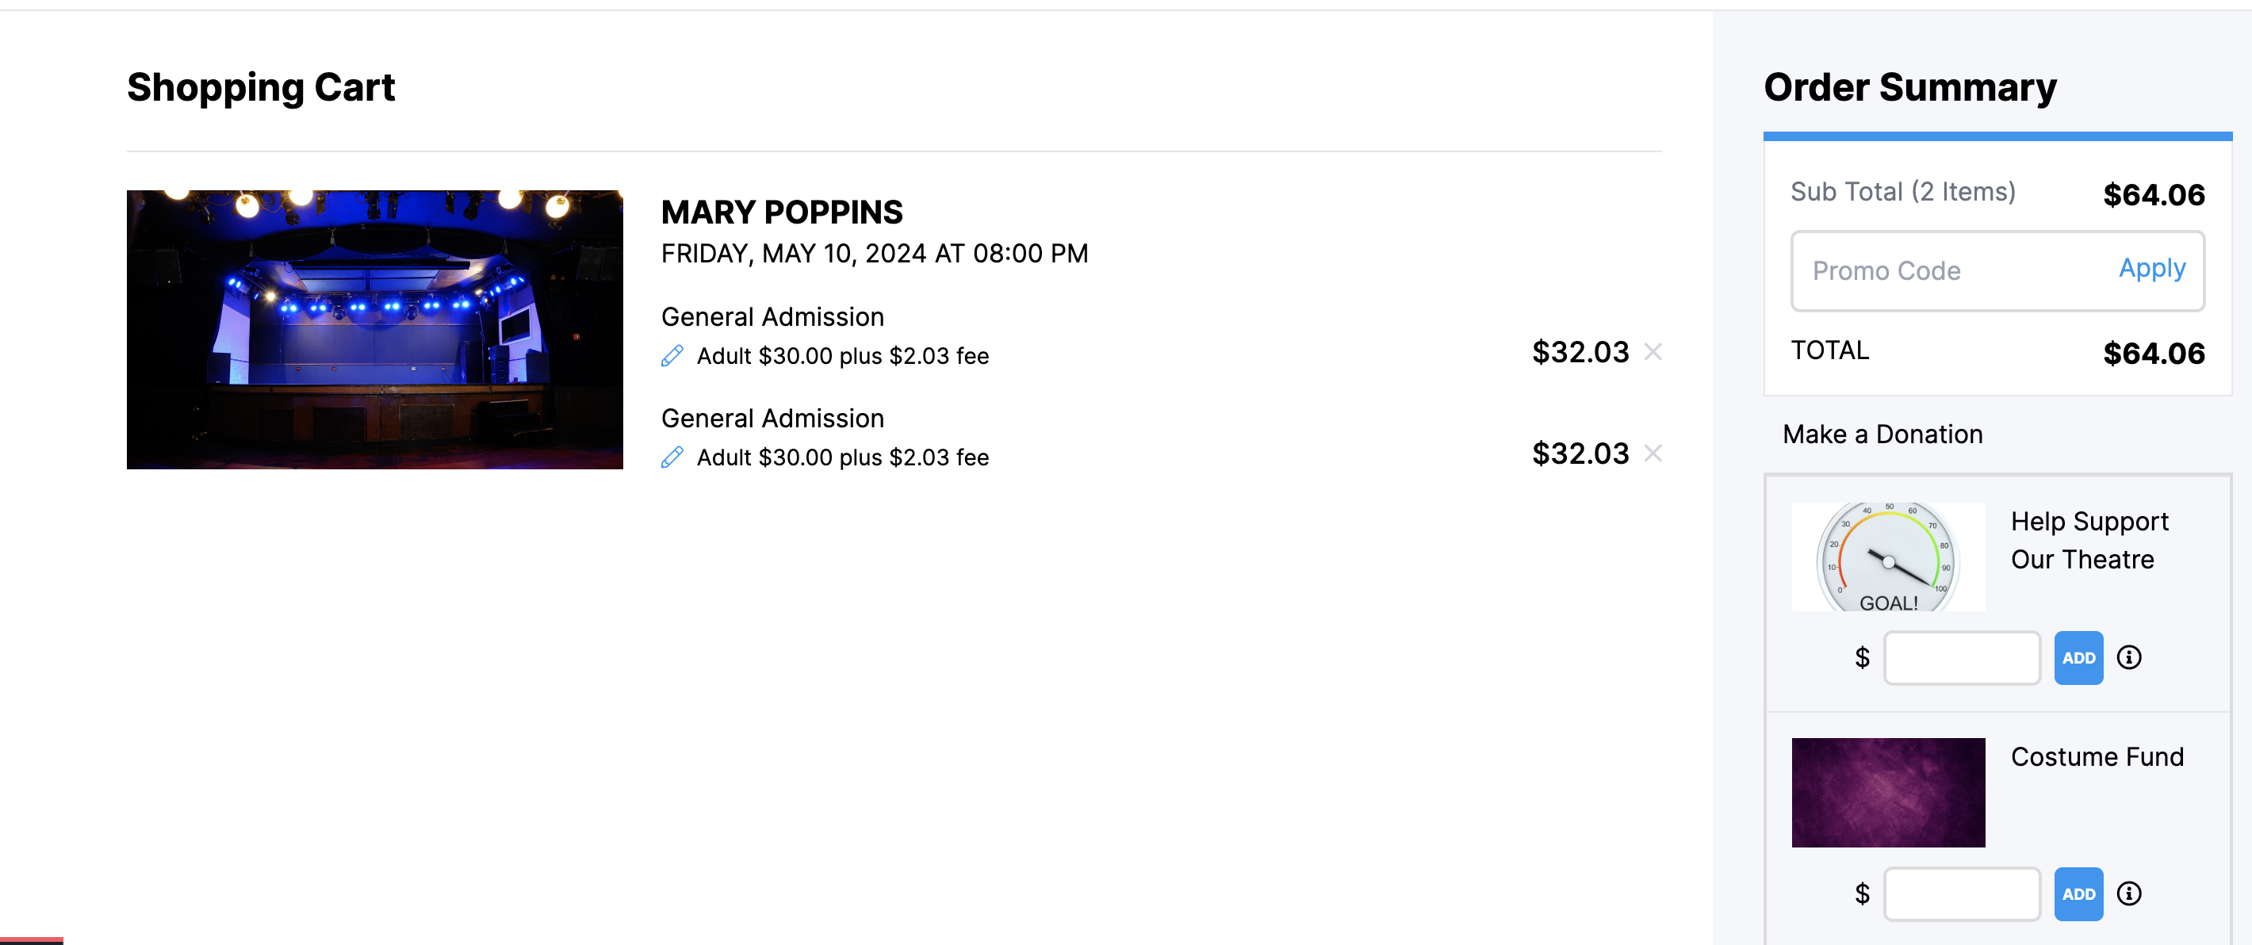
Task: Focus the Help Support Our Theatre amount field
Action: pos(1962,657)
